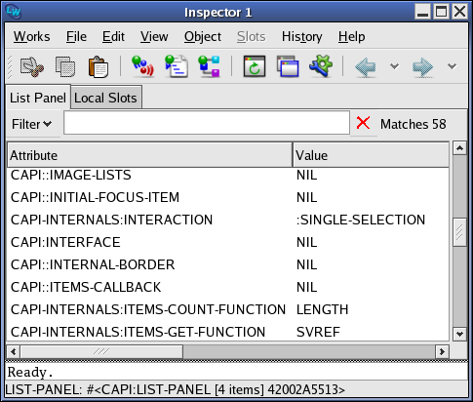The image size is (473, 402).
Task: Click inside the filter text field
Action: (207, 123)
